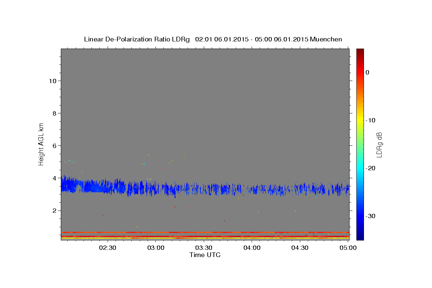Click the yellow band at plot bottom
The height and width of the screenshot is (288, 432).
(x=205, y=238)
